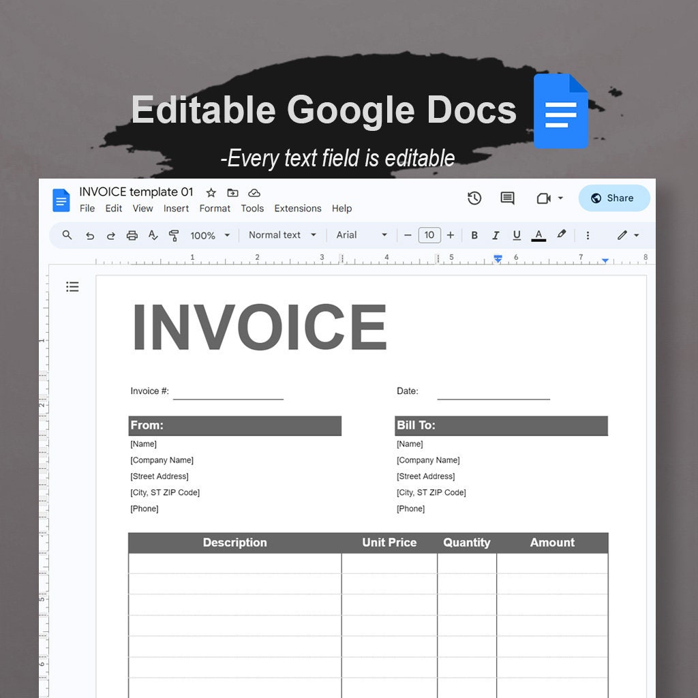Open the Edit menu

click(x=114, y=209)
